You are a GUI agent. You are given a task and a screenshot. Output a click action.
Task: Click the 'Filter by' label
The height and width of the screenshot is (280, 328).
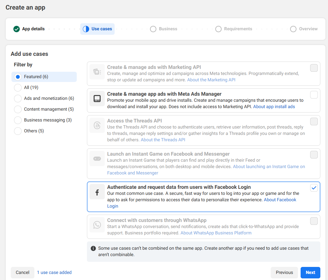point(23,65)
